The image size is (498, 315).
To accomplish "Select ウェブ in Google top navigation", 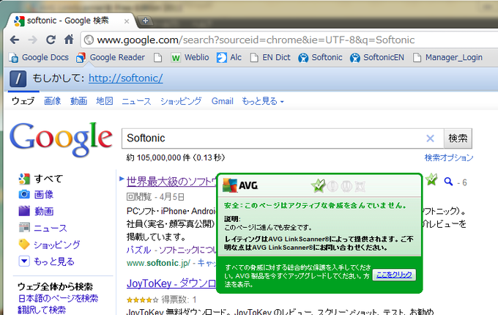I will click(23, 101).
